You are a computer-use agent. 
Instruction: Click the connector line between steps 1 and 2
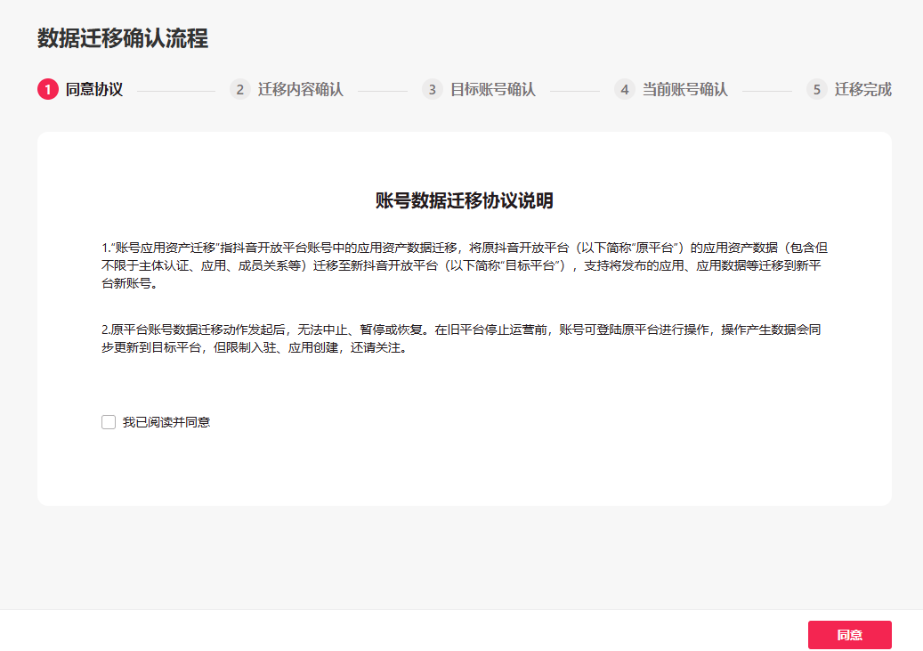coord(176,90)
